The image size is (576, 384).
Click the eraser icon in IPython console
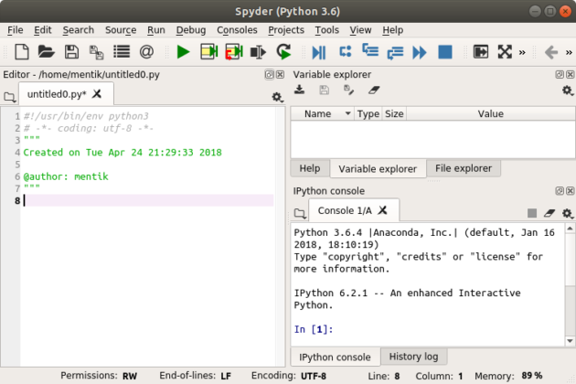549,212
